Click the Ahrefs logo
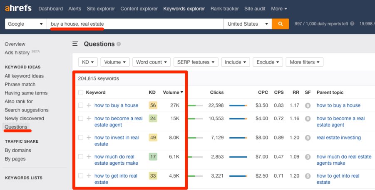The height and width of the screenshot is (190, 375). (18, 8)
